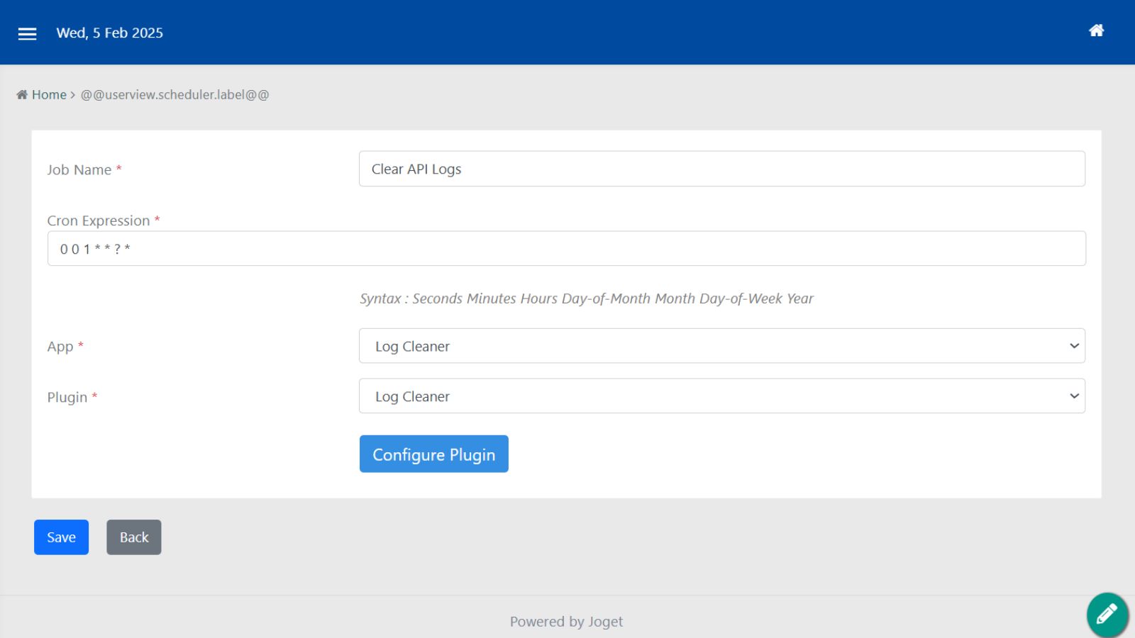Image resolution: width=1135 pixels, height=638 pixels.
Task: Focus the Job Name input field
Action: point(721,169)
